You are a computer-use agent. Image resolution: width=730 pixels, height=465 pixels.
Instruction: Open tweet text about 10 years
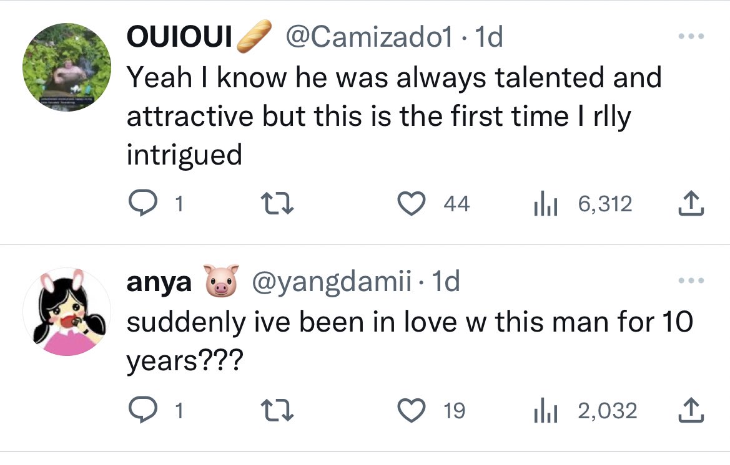pos(410,341)
